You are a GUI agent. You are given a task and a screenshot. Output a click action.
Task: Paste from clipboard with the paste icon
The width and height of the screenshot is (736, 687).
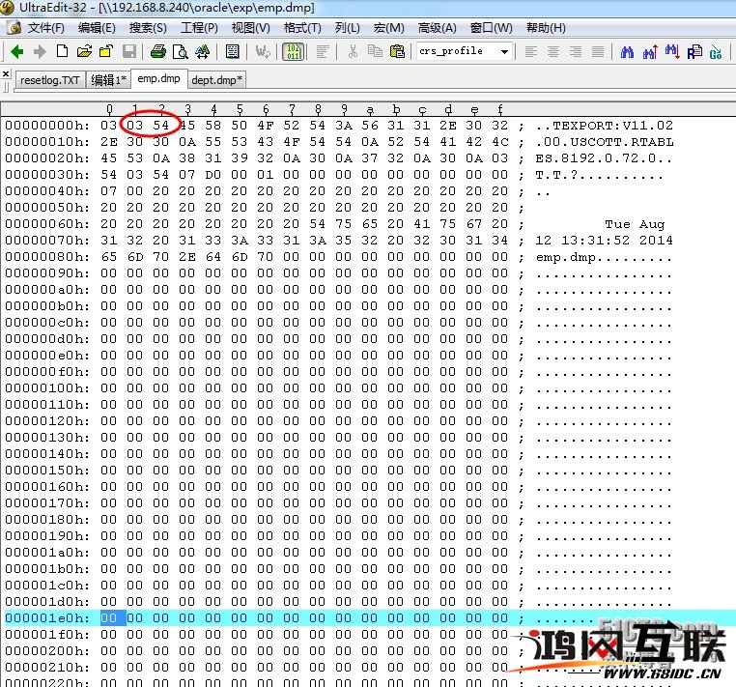tap(398, 50)
